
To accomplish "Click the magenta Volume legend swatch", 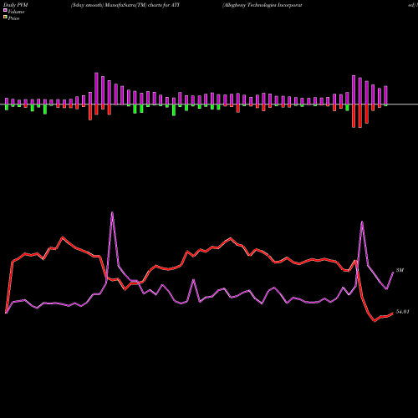I will [5, 11].
